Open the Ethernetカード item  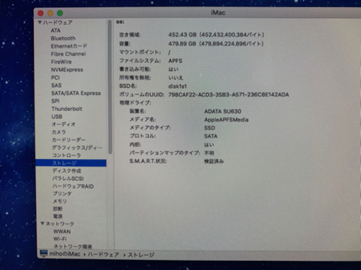69,46
